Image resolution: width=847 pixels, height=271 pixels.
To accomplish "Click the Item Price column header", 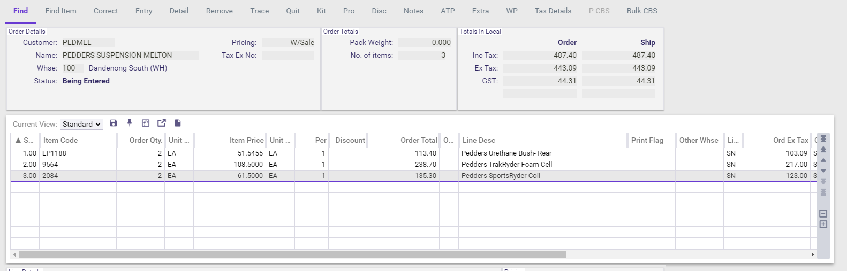I will point(230,140).
